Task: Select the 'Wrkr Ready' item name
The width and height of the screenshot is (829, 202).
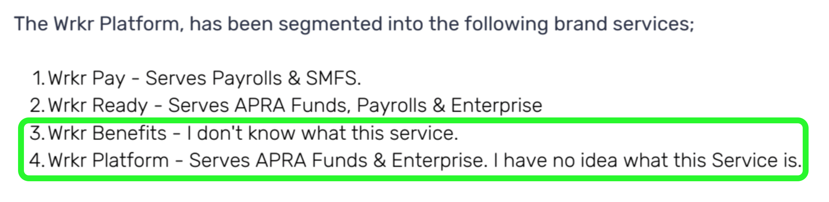Action: [x=98, y=106]
